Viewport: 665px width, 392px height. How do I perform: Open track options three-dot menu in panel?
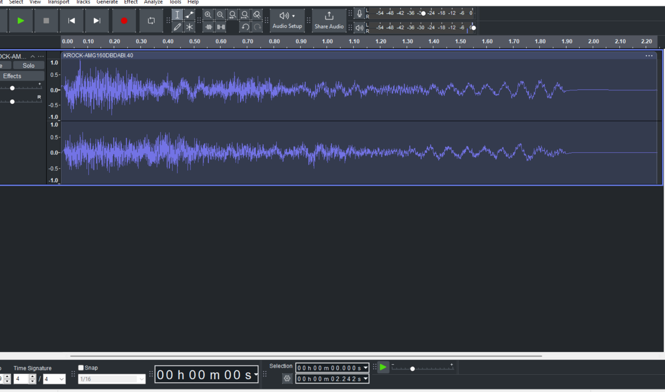click(x=41, y=57)
